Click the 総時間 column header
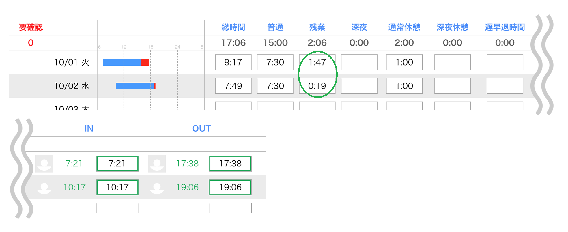The width and height of the screenshot is (568, 232). pos(233,27)
